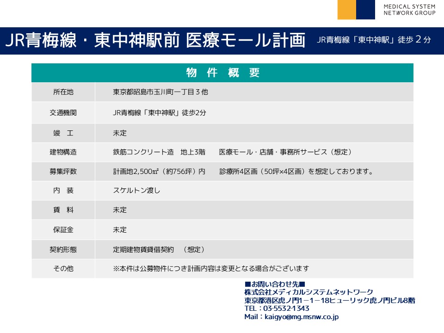
Task: Click the MEDICAL SYSTEM NETWORK GROUP logo text
Action: (x=409, y=10)
